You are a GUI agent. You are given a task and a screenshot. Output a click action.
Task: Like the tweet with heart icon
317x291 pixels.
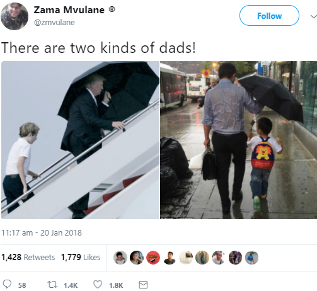98,285
